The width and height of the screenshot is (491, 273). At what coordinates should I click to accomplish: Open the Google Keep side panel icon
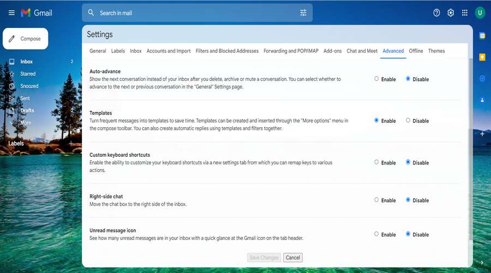click(482, 57)
